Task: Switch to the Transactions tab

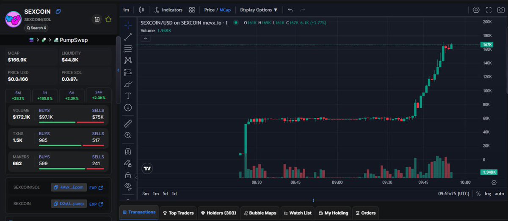Action: 138,212
